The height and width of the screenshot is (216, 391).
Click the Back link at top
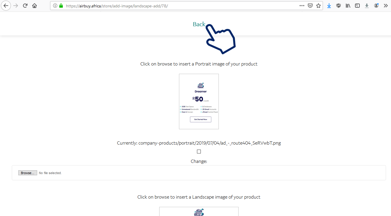pos(199,24)
